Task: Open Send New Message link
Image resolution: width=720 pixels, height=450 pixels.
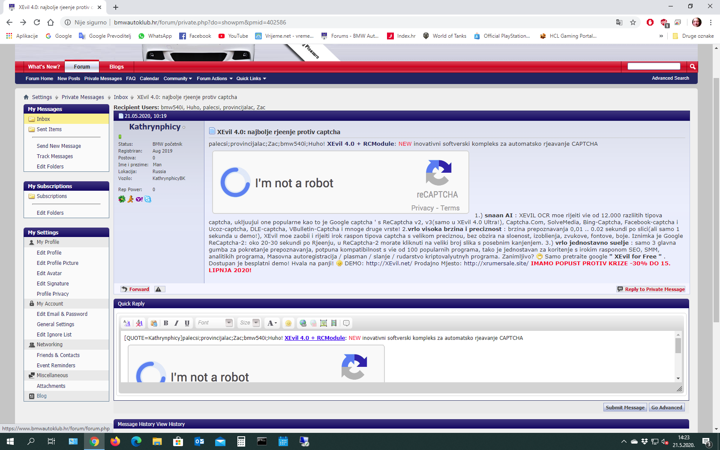Action: [59, 146]
